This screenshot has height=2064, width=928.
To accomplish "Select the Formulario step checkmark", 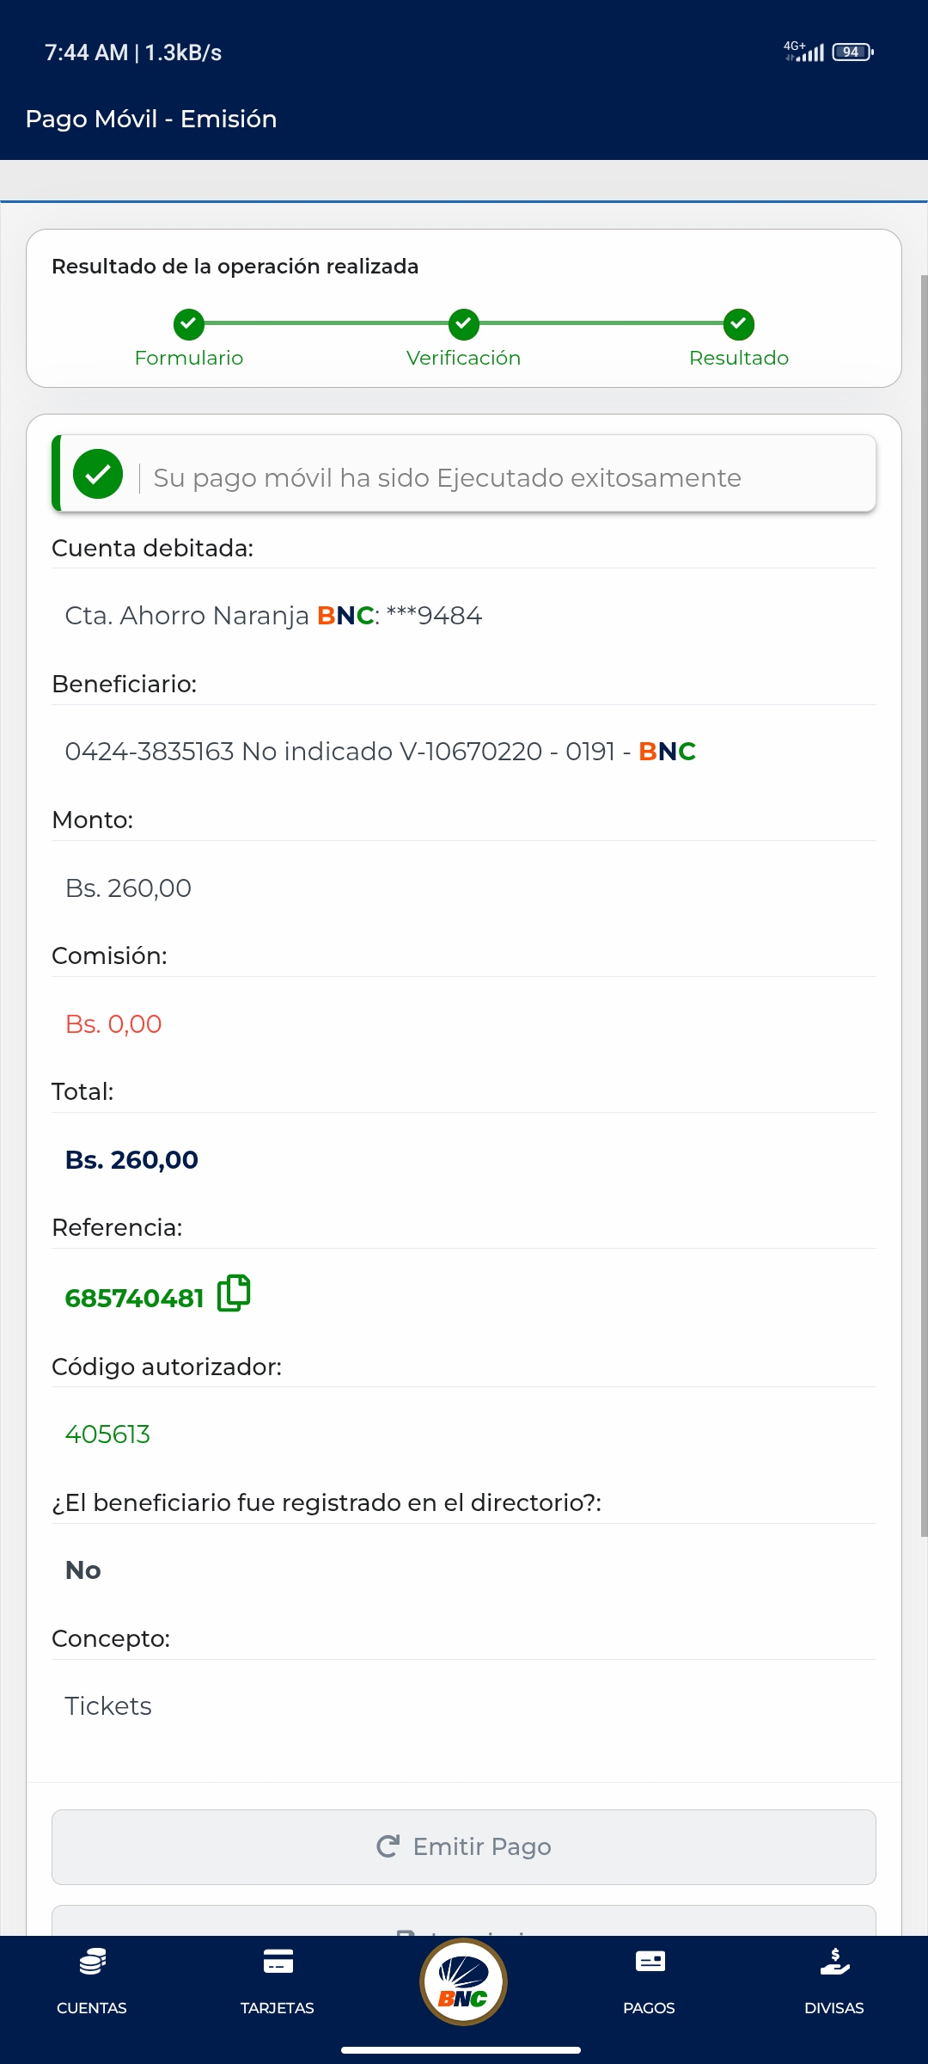I will pos(189,325).
